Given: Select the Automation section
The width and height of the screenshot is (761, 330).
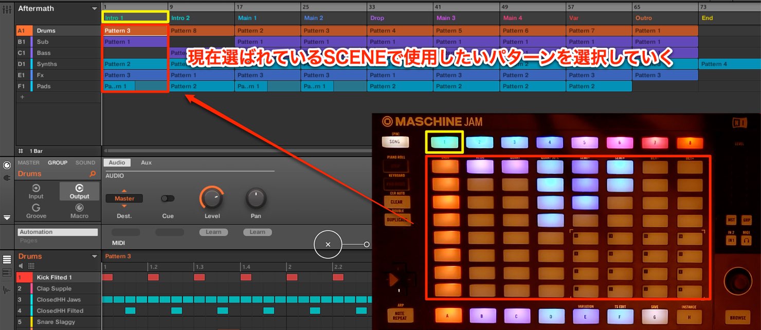Looking at the screenshot, I should pyautogui.click(x=58, y=232).
